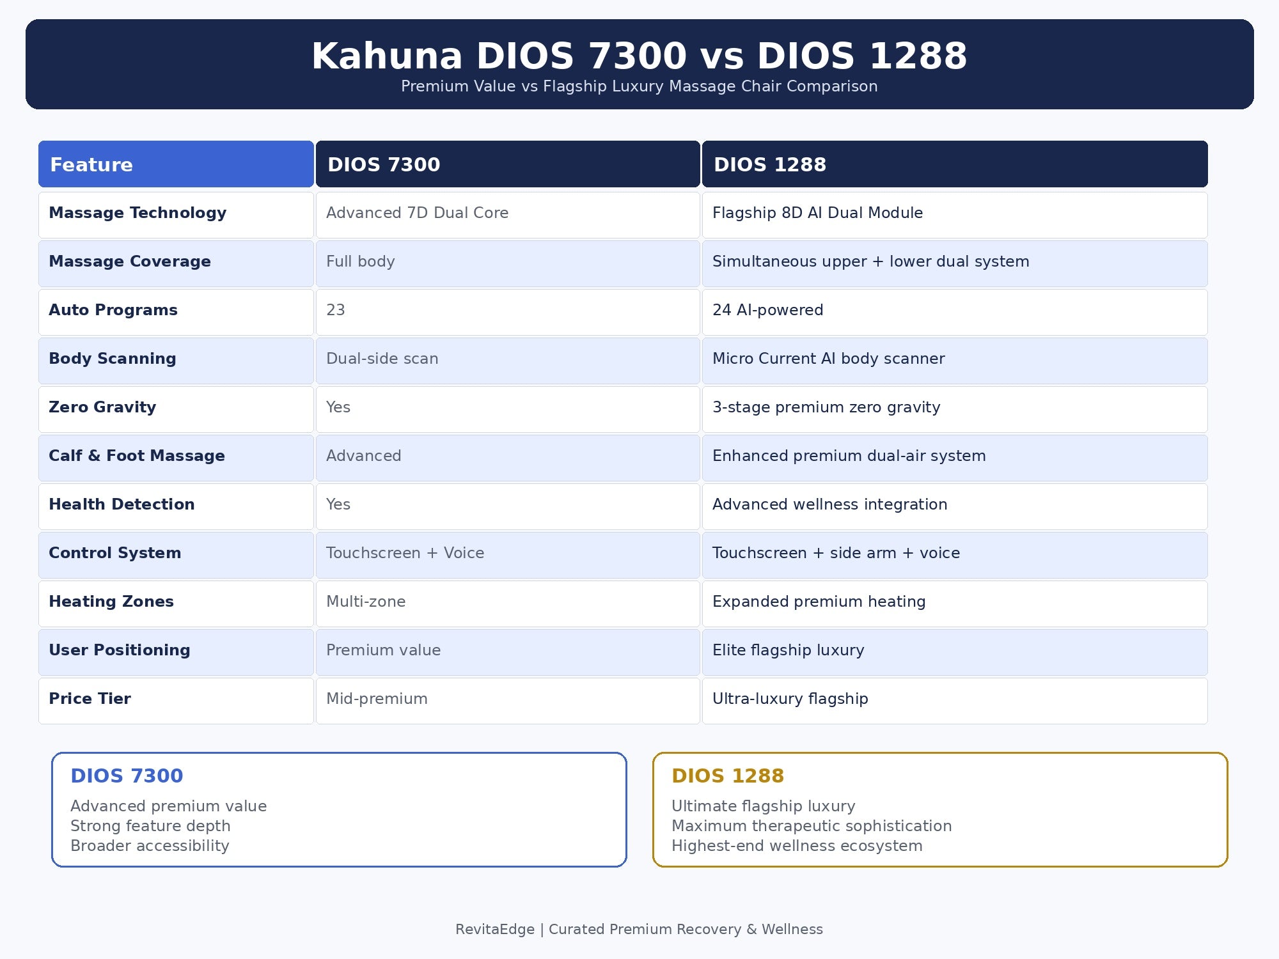Click the 'Expanded premium heating' cell
1279x959 pixels.
coord(955,604)
